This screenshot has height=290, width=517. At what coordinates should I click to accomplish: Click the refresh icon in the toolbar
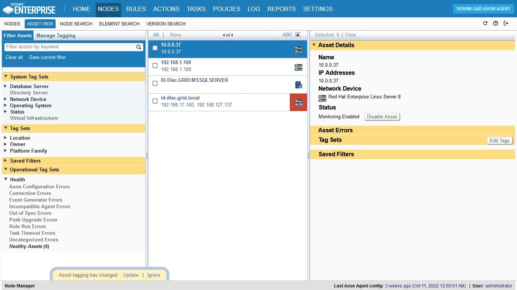pos(485,23)
